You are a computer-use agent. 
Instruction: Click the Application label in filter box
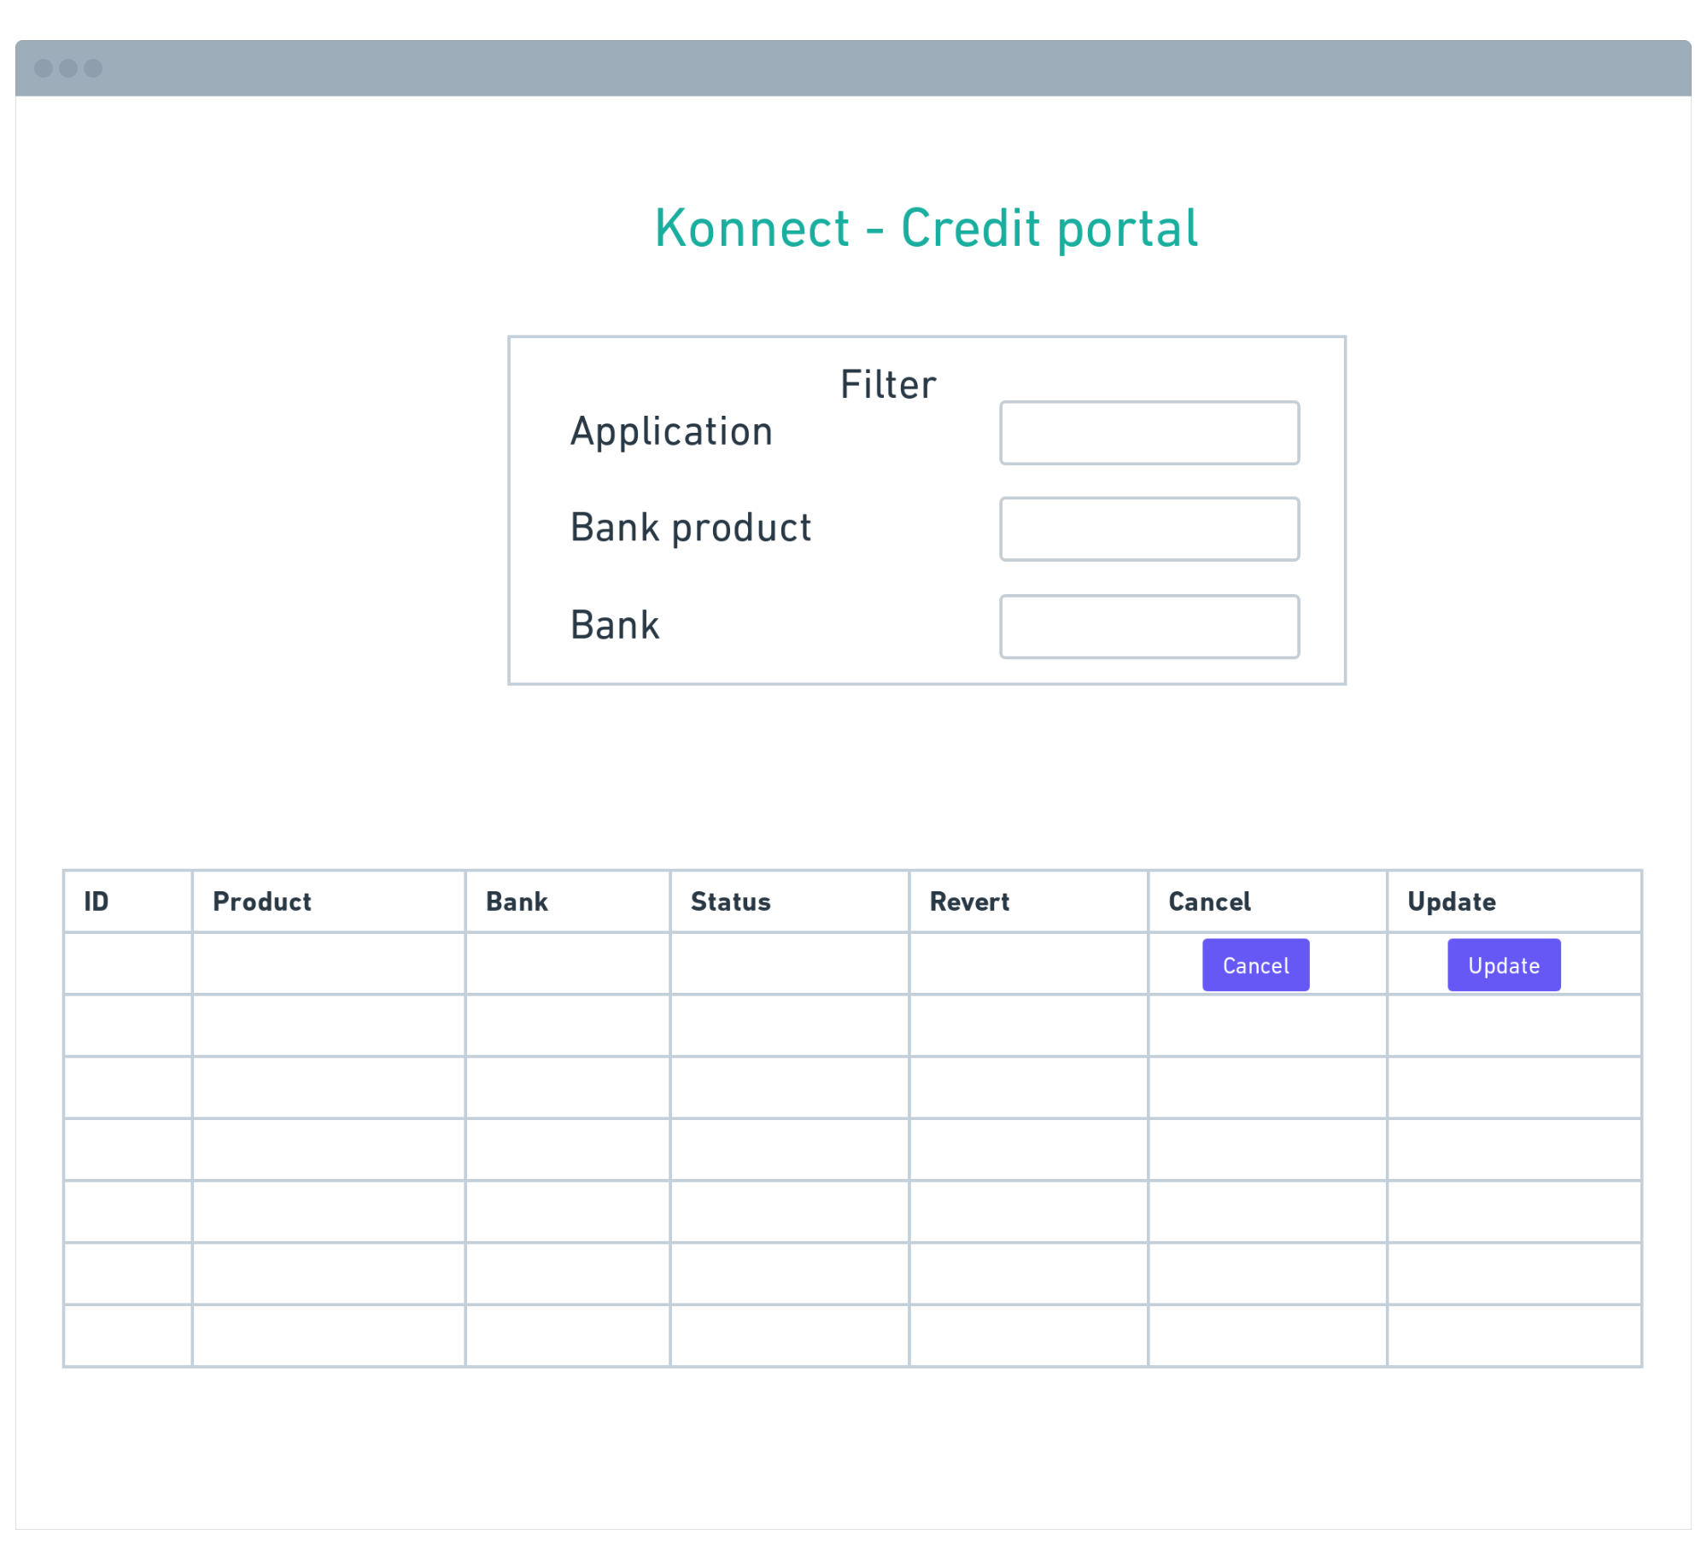pos(671,432)
